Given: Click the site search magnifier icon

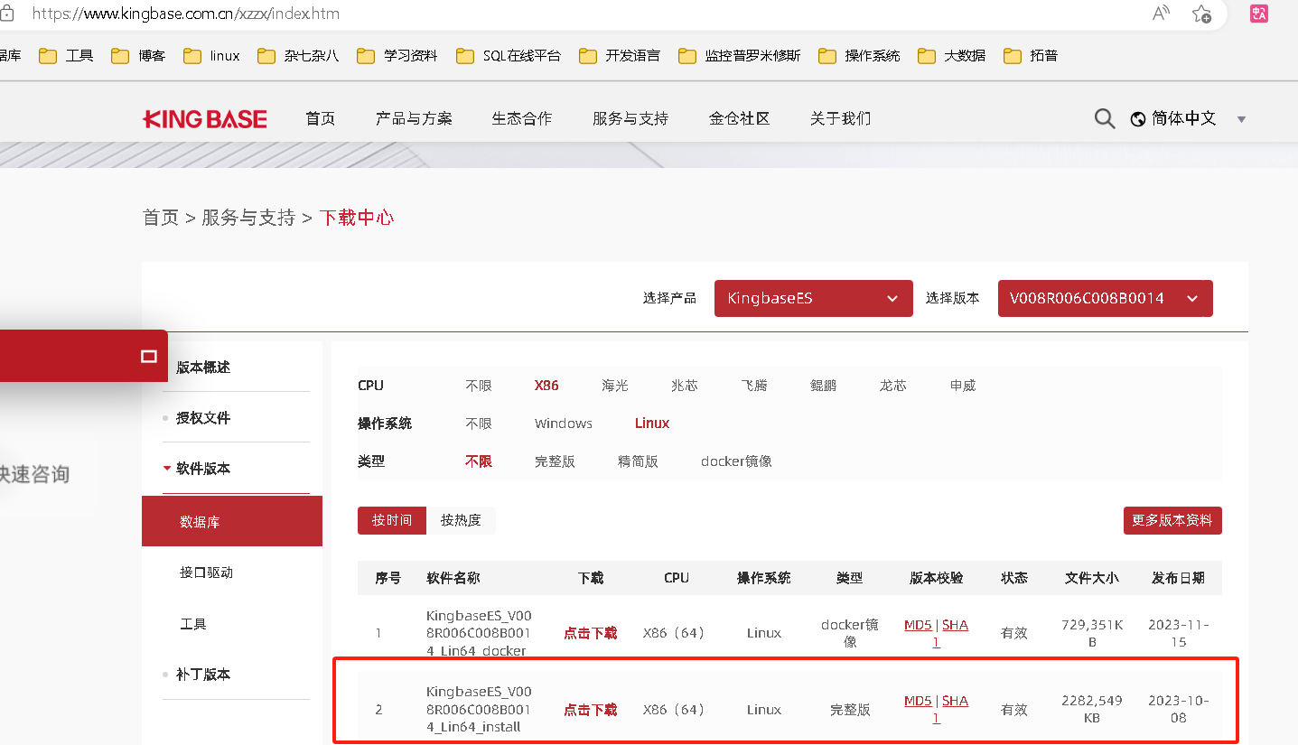Looking at the screenshot, I should [1104, 119].
